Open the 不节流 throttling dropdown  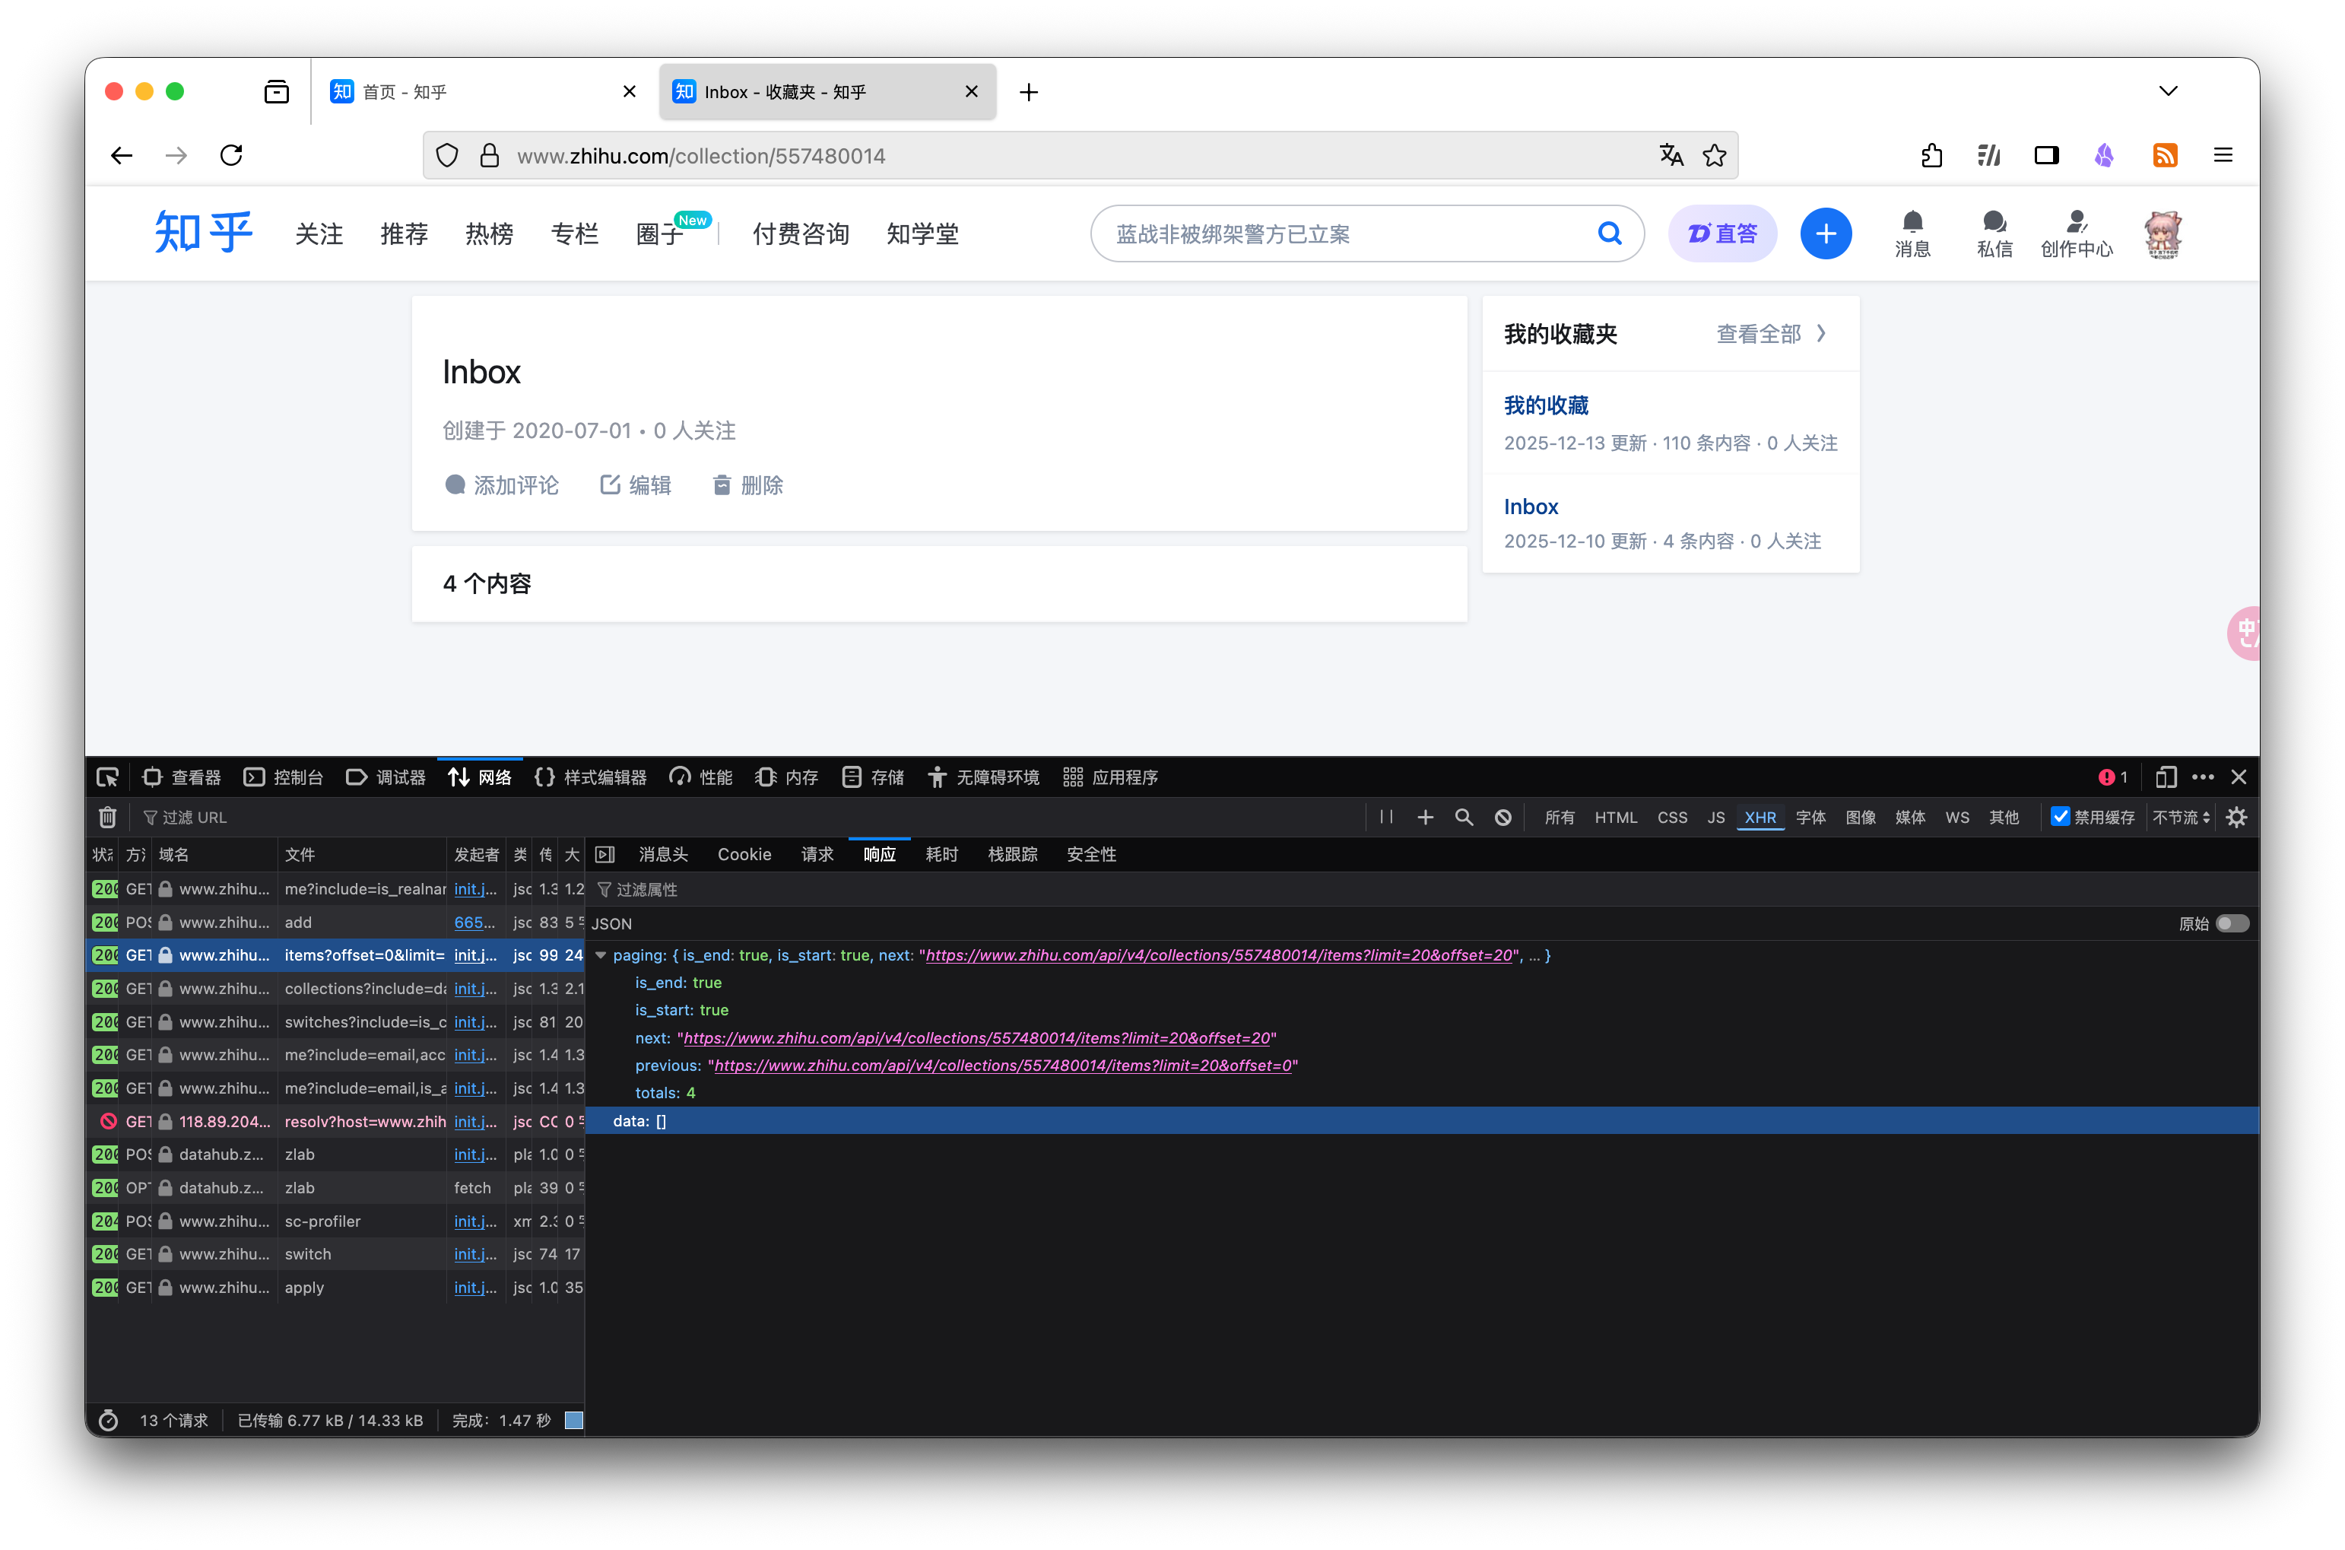tap(2181, 818)
